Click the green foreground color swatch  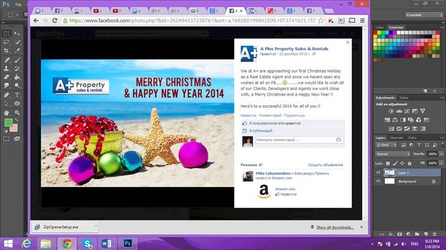pos(8,122)
